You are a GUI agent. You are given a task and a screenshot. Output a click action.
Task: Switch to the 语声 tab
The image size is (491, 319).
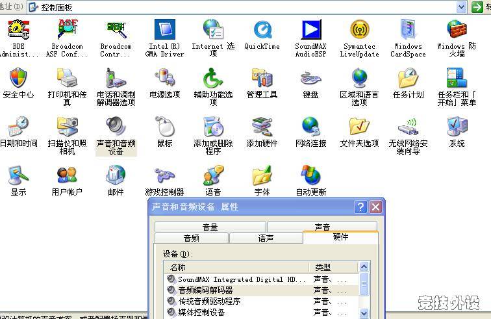[266, 238]
